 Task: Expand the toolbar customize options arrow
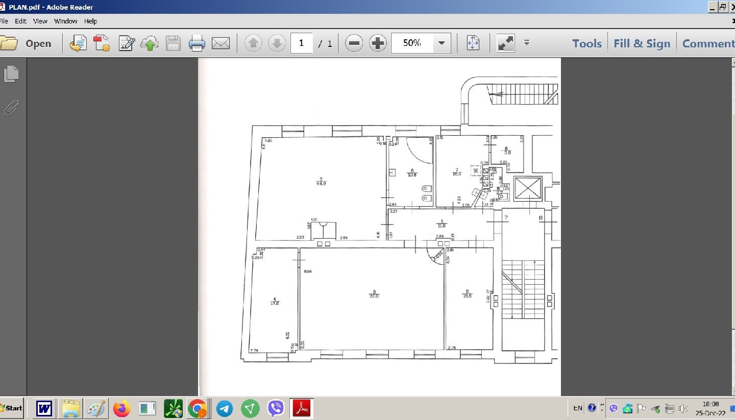(x=527, y=42)
